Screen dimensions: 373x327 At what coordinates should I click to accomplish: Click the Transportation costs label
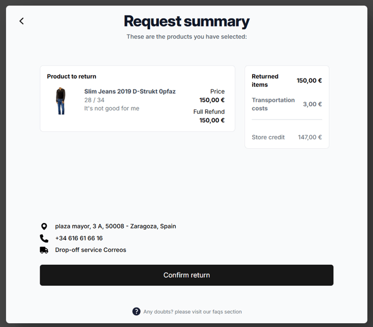(273, 104)
